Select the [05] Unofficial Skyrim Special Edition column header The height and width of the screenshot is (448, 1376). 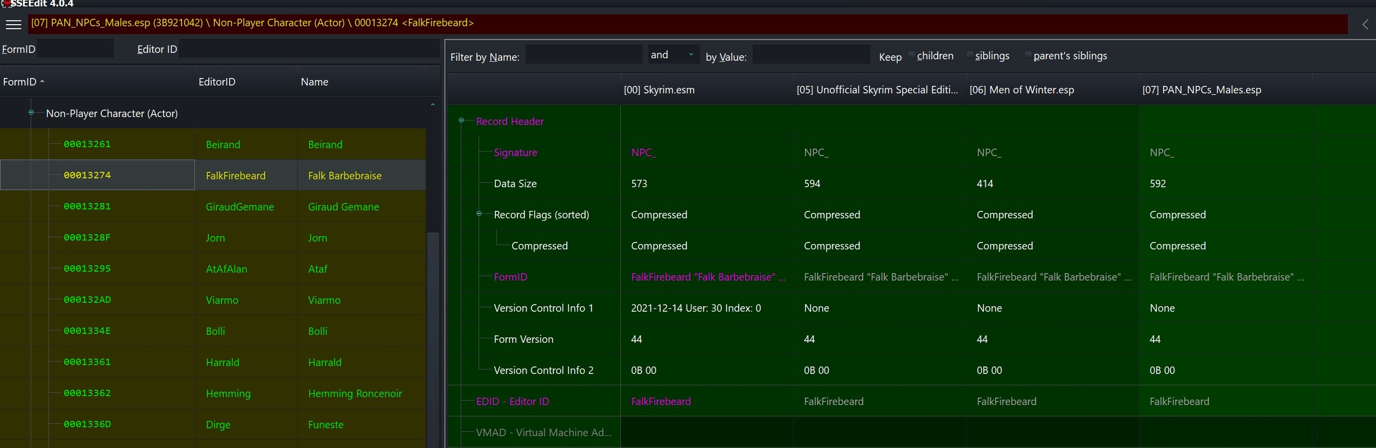pyautogui.click(x=880, y=90)
